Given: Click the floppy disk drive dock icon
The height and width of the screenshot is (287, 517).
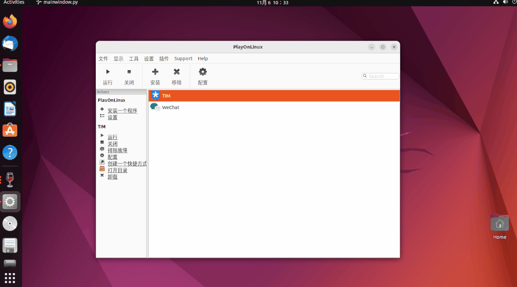Looking at the screenshot, I should coord(10,245).
